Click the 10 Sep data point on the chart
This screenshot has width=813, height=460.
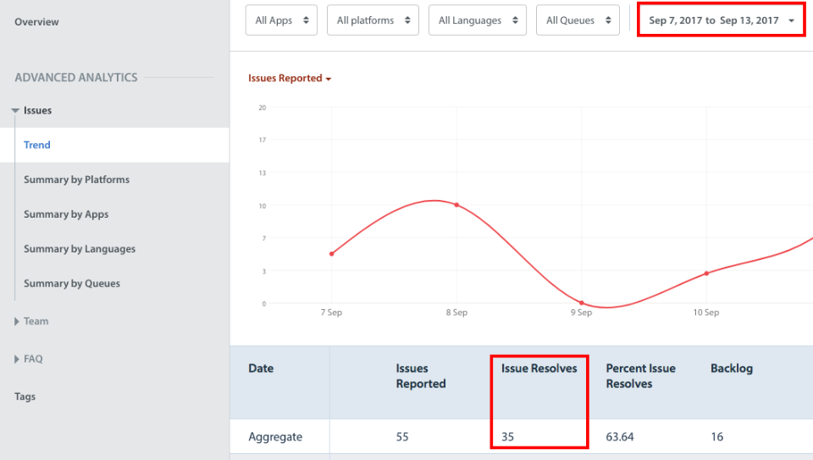[x=706, y=274]
